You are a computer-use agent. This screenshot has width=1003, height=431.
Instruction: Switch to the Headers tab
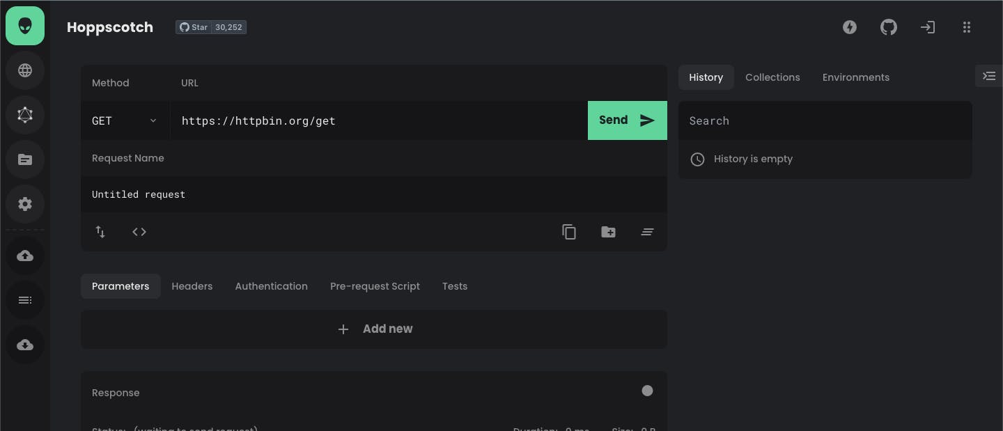pos(192,286)
